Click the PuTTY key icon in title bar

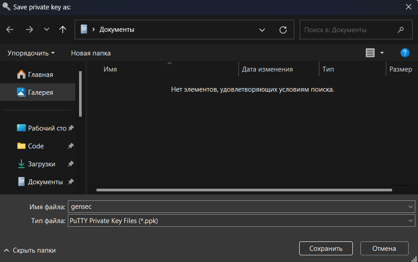6,6
